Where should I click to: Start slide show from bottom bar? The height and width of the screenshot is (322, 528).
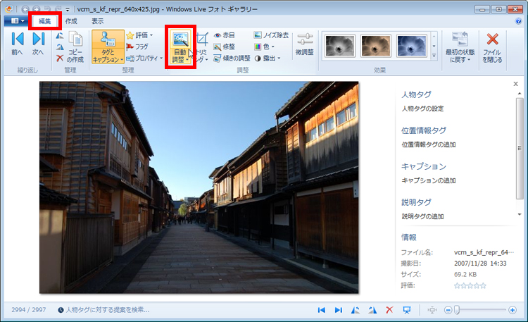click(407, 310)
